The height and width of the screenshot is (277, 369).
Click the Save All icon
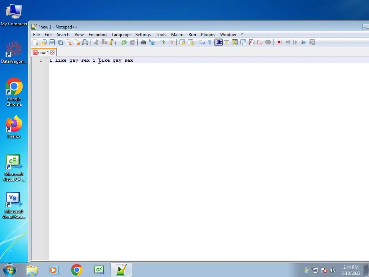(60, 43)
